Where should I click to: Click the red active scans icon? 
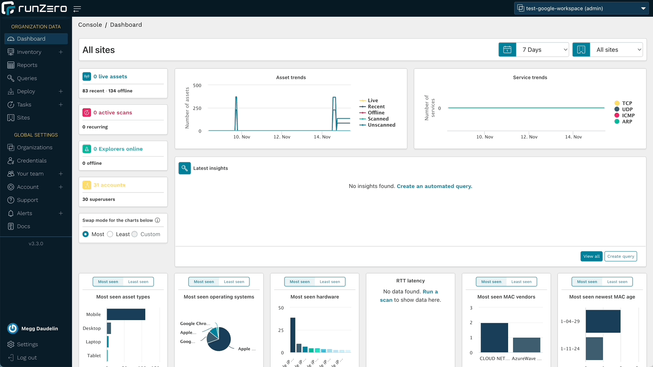tap(87, 113)
